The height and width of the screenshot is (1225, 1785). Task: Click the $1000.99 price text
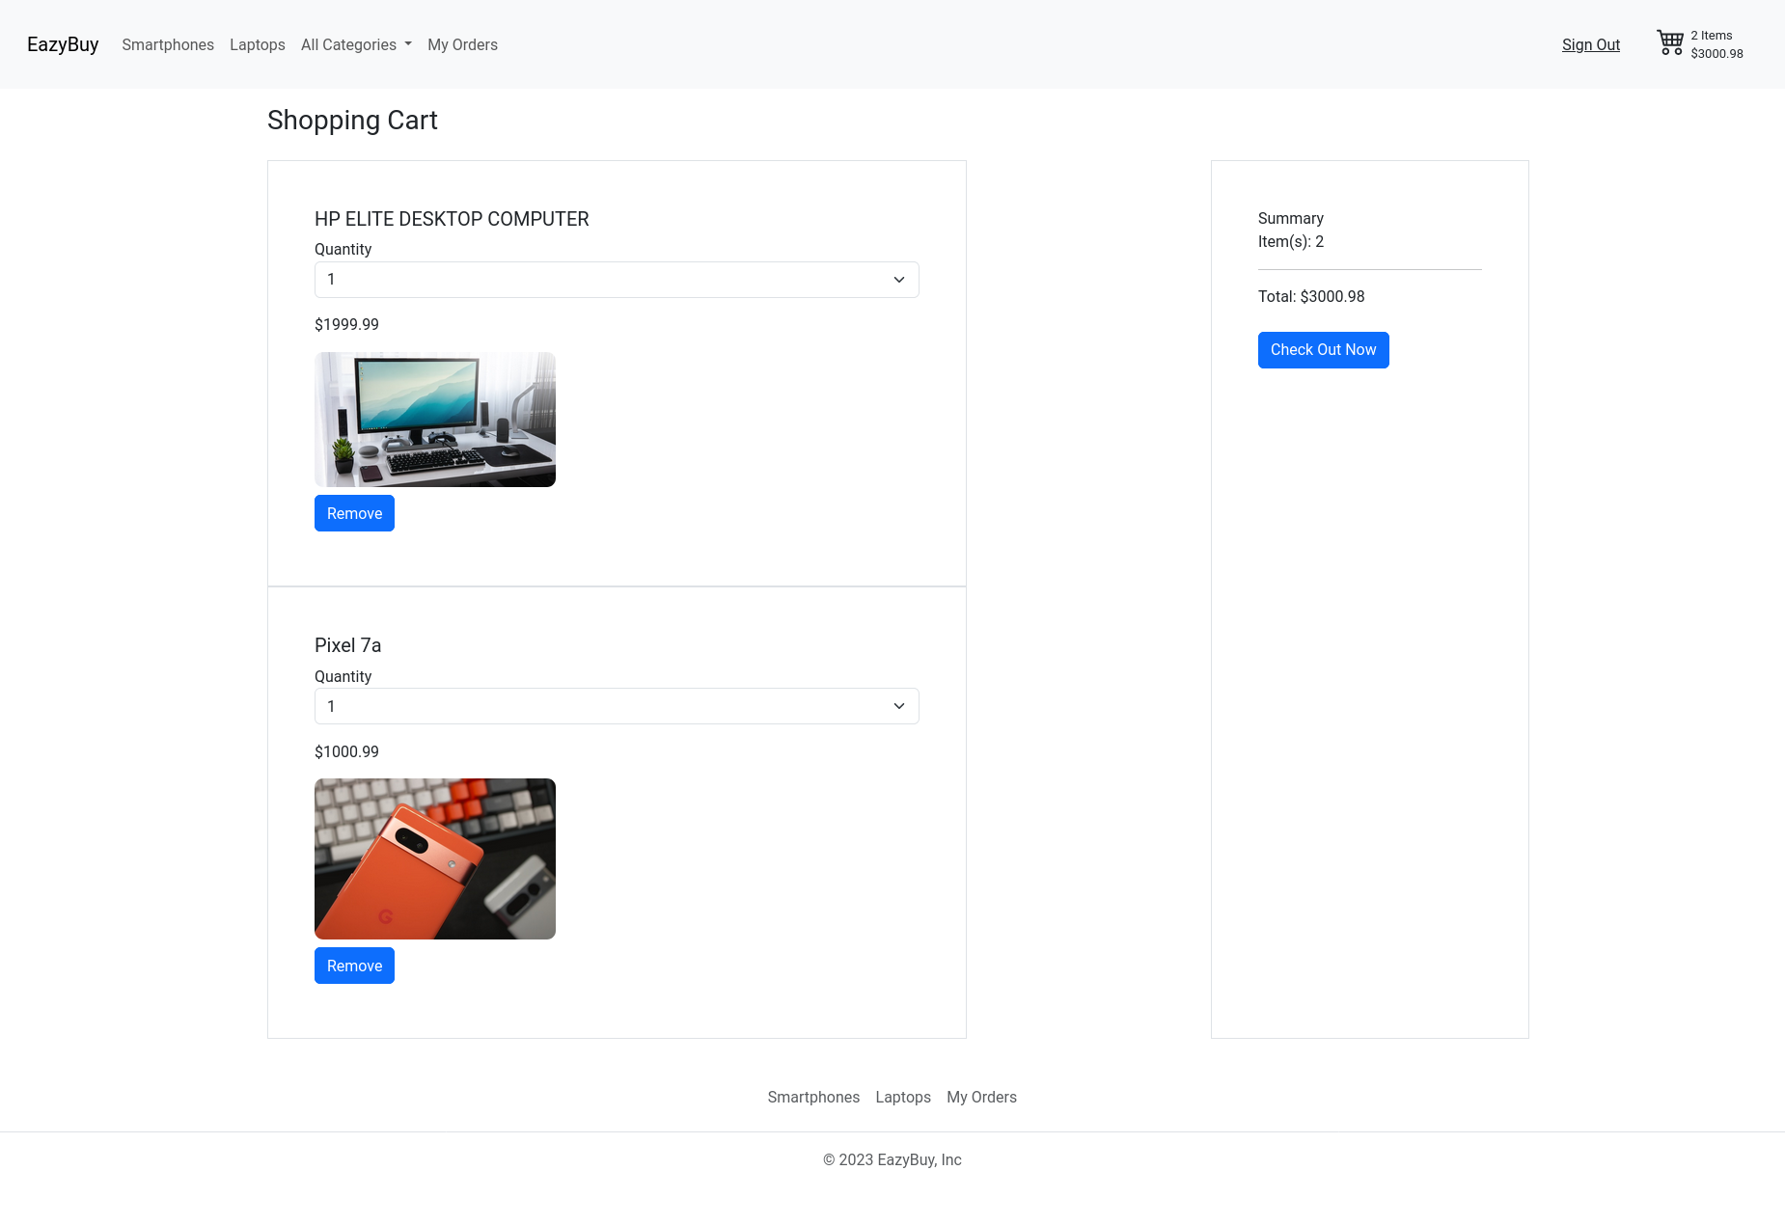point(346,751)
